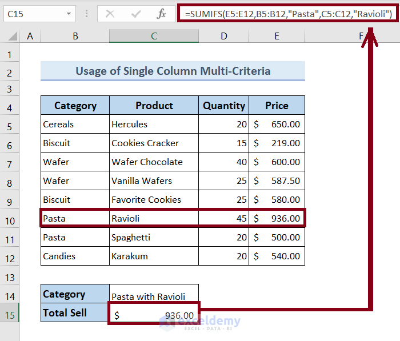Click the Cancel X formula icon

click(110, 14)
